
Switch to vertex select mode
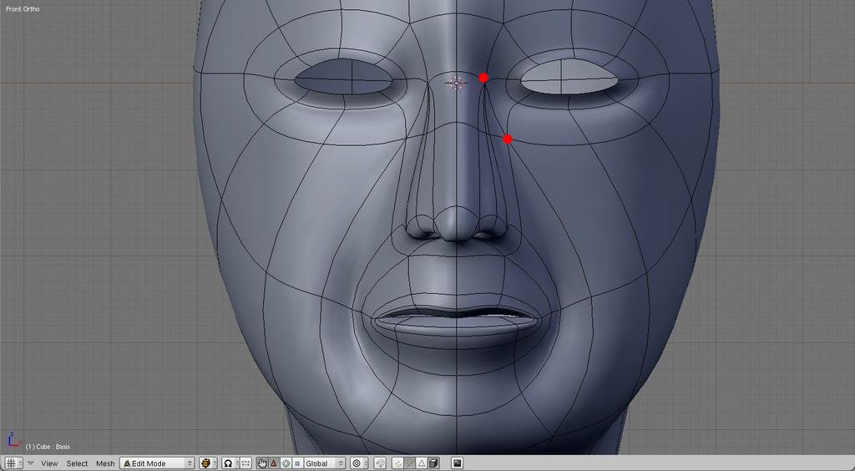(x=397, y=463)
